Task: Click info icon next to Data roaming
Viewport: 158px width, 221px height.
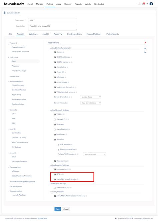Action: pyautogui.click(x=68, y=161)
